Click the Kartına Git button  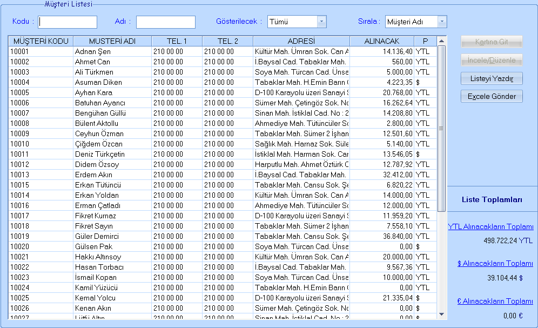coord(492,42)
